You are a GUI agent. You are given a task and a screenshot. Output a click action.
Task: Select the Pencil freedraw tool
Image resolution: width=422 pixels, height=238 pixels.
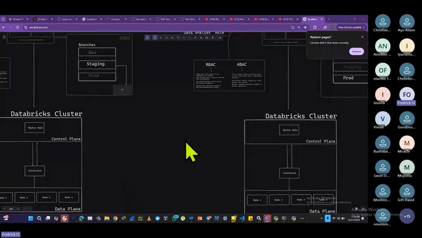coord(195,38)
